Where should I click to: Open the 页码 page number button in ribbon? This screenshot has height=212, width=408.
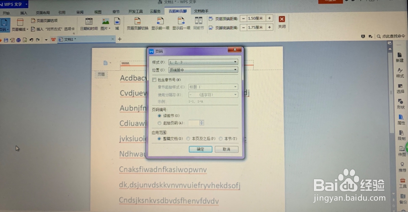pos(4,25)
